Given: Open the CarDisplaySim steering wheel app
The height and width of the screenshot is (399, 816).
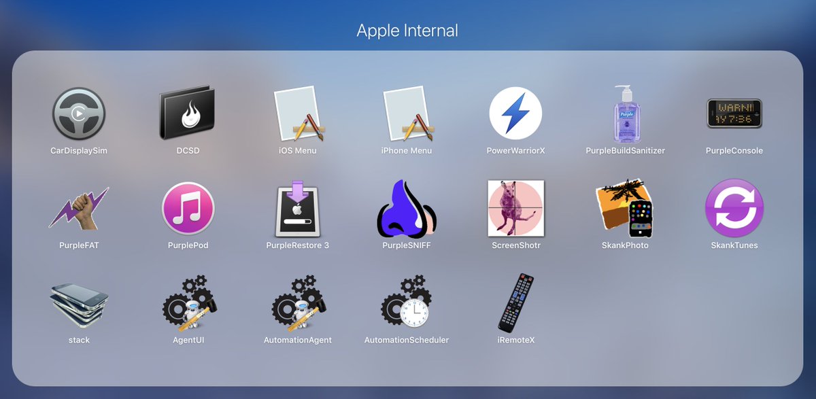Looking at the screenshot, I should click(x=79, y=114).
